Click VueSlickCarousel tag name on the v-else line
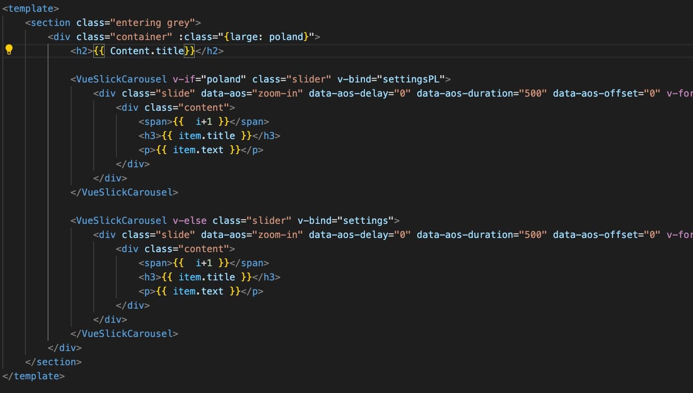Image resolution: width=693 pixels, height=393 pixels. 122,221
